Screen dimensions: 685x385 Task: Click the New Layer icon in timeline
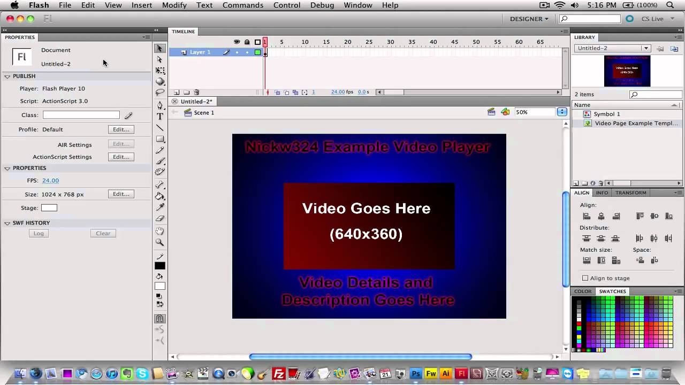pos(177,93)
